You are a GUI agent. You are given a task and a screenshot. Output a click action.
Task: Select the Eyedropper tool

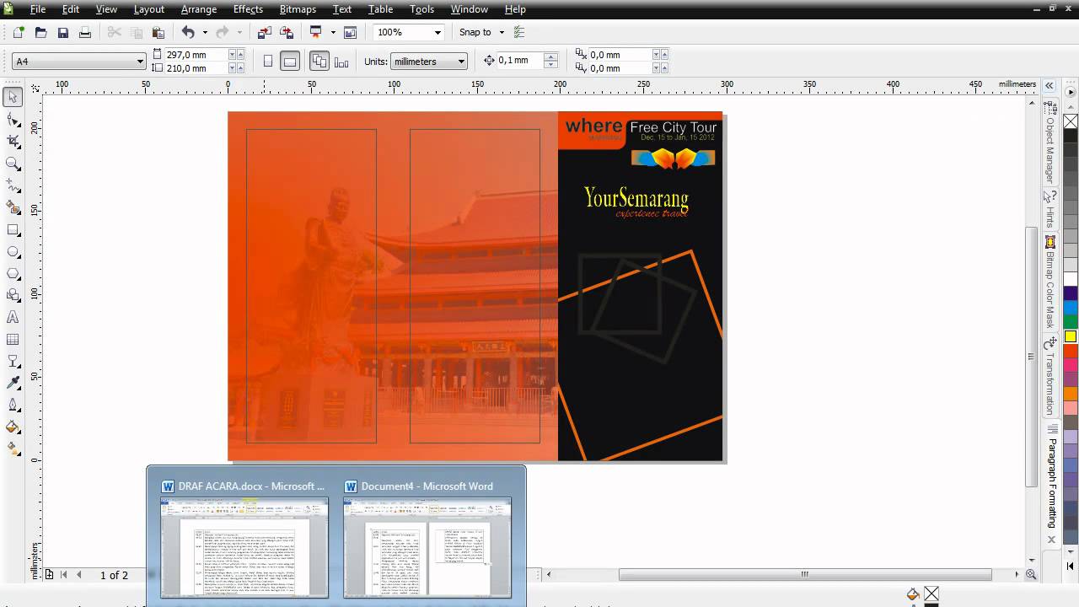pos(13,383)
